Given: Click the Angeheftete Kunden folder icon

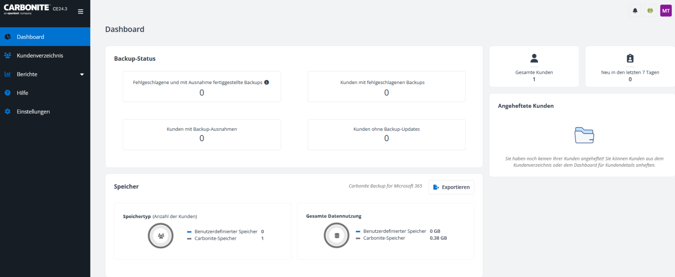Looking at the screenshot, I should (x=585, y=134).
